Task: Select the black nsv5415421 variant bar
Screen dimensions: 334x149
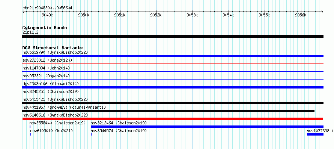Action: tap(173, 103)
